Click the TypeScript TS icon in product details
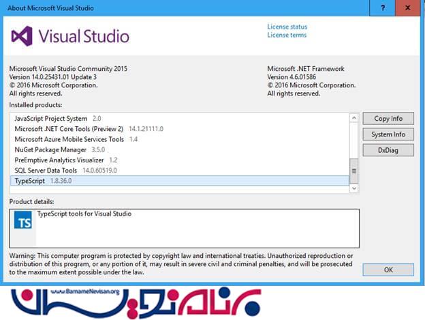The image size is (425, 320). point(23,220)
